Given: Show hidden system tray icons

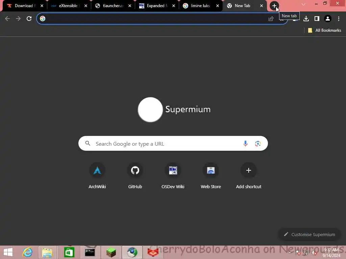Looking at the screenshot, I should [x=290, y=253].
